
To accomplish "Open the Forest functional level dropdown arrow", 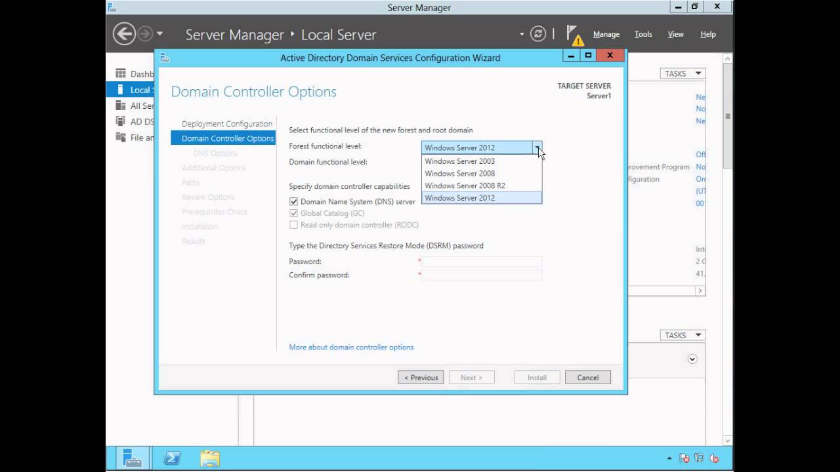I will 537,147.
